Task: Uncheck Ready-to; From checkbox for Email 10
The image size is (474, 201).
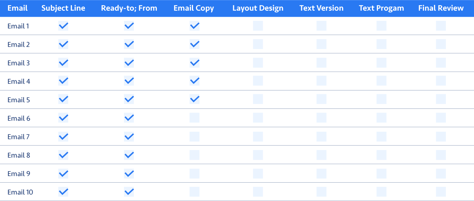Action: click(129, 192)
